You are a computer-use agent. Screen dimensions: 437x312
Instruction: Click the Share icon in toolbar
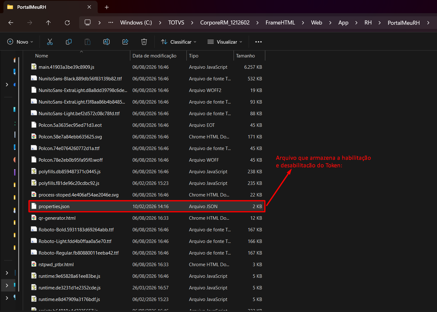125,42
